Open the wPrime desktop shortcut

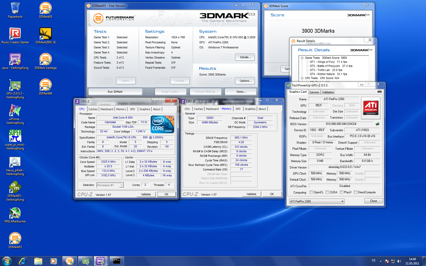[15, 114]
